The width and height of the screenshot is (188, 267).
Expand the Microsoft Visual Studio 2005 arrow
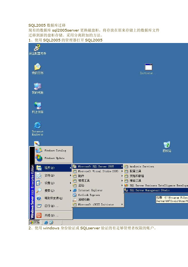click(122, 171)
